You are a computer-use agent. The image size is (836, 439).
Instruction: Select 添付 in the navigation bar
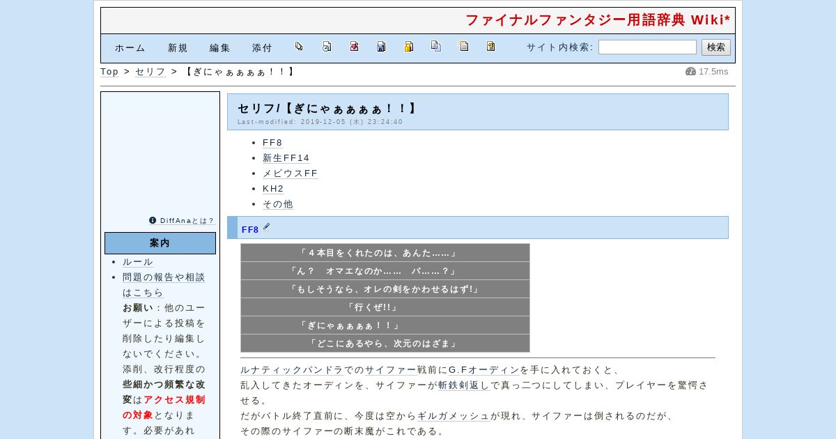262,48
